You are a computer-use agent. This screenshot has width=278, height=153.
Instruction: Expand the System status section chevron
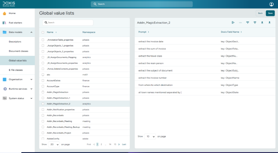[31, 98]
